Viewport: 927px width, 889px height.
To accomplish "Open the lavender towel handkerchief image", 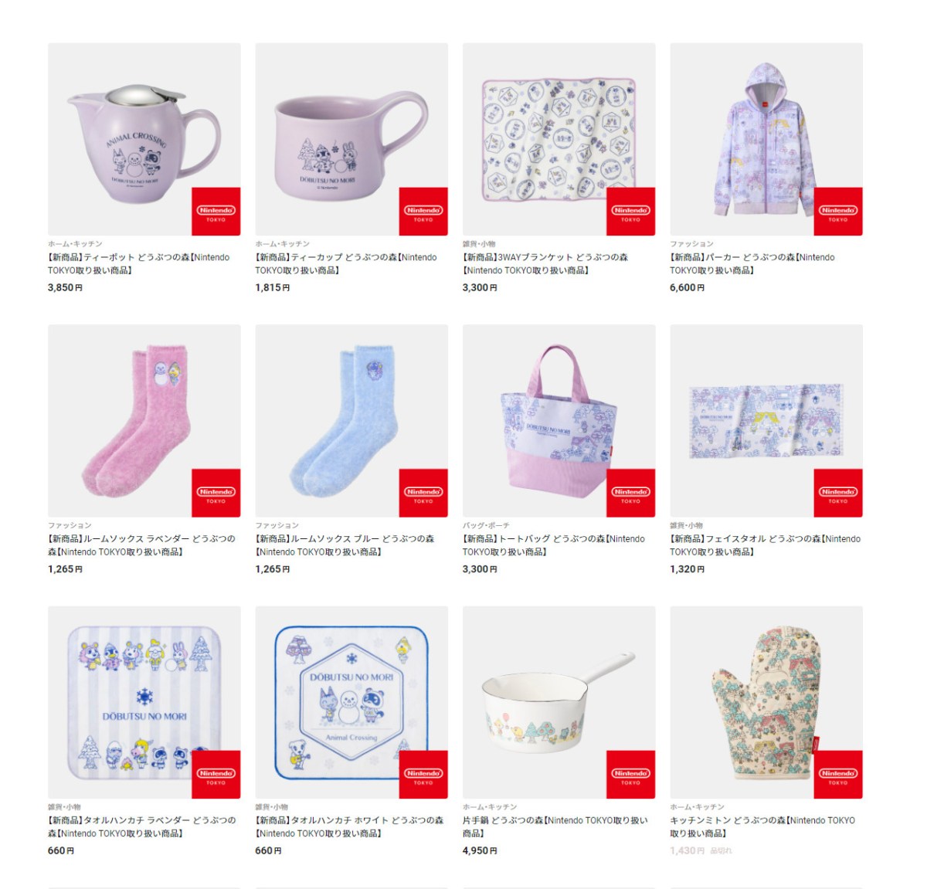I will click(x=144, y=702).
